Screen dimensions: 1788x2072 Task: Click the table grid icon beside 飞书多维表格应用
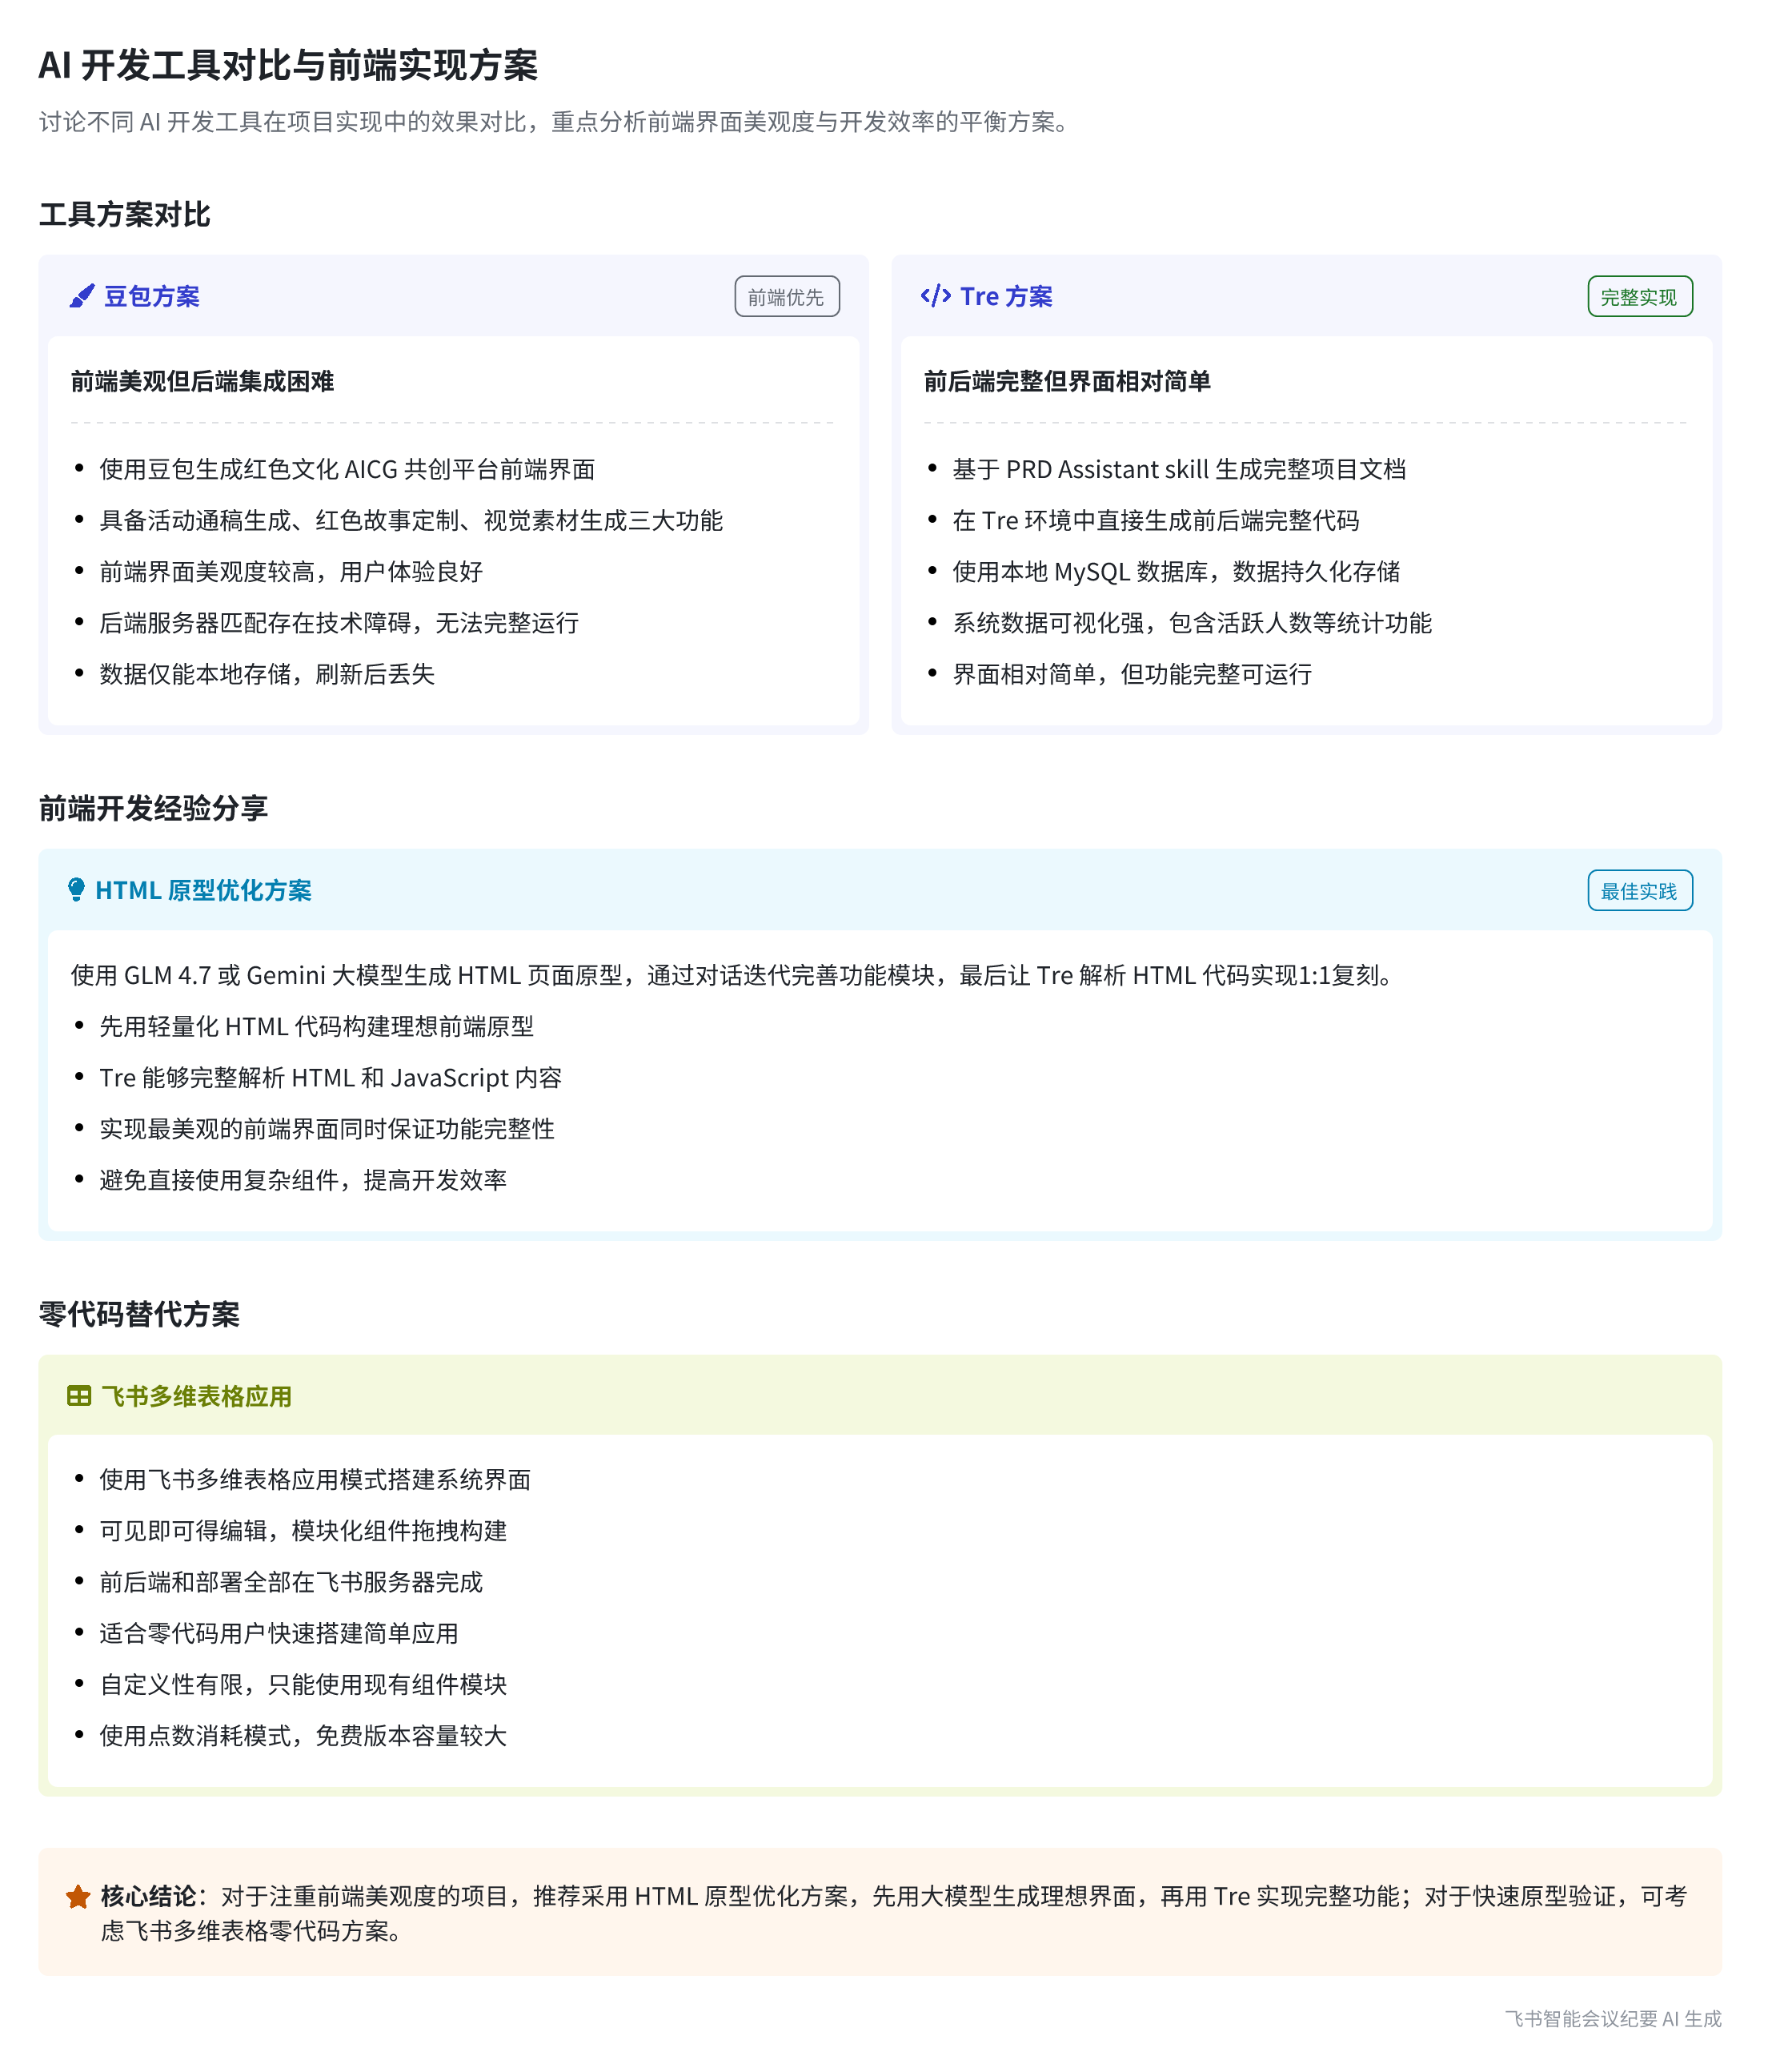tap(79, 1396)
